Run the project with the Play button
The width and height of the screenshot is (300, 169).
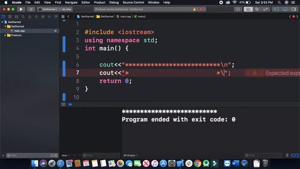coord(21,9)
